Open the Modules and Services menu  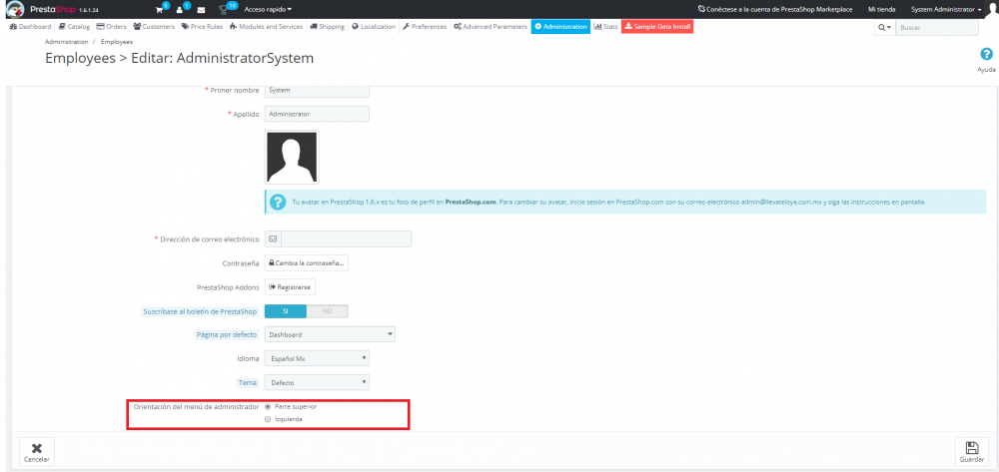click(267, 27)
